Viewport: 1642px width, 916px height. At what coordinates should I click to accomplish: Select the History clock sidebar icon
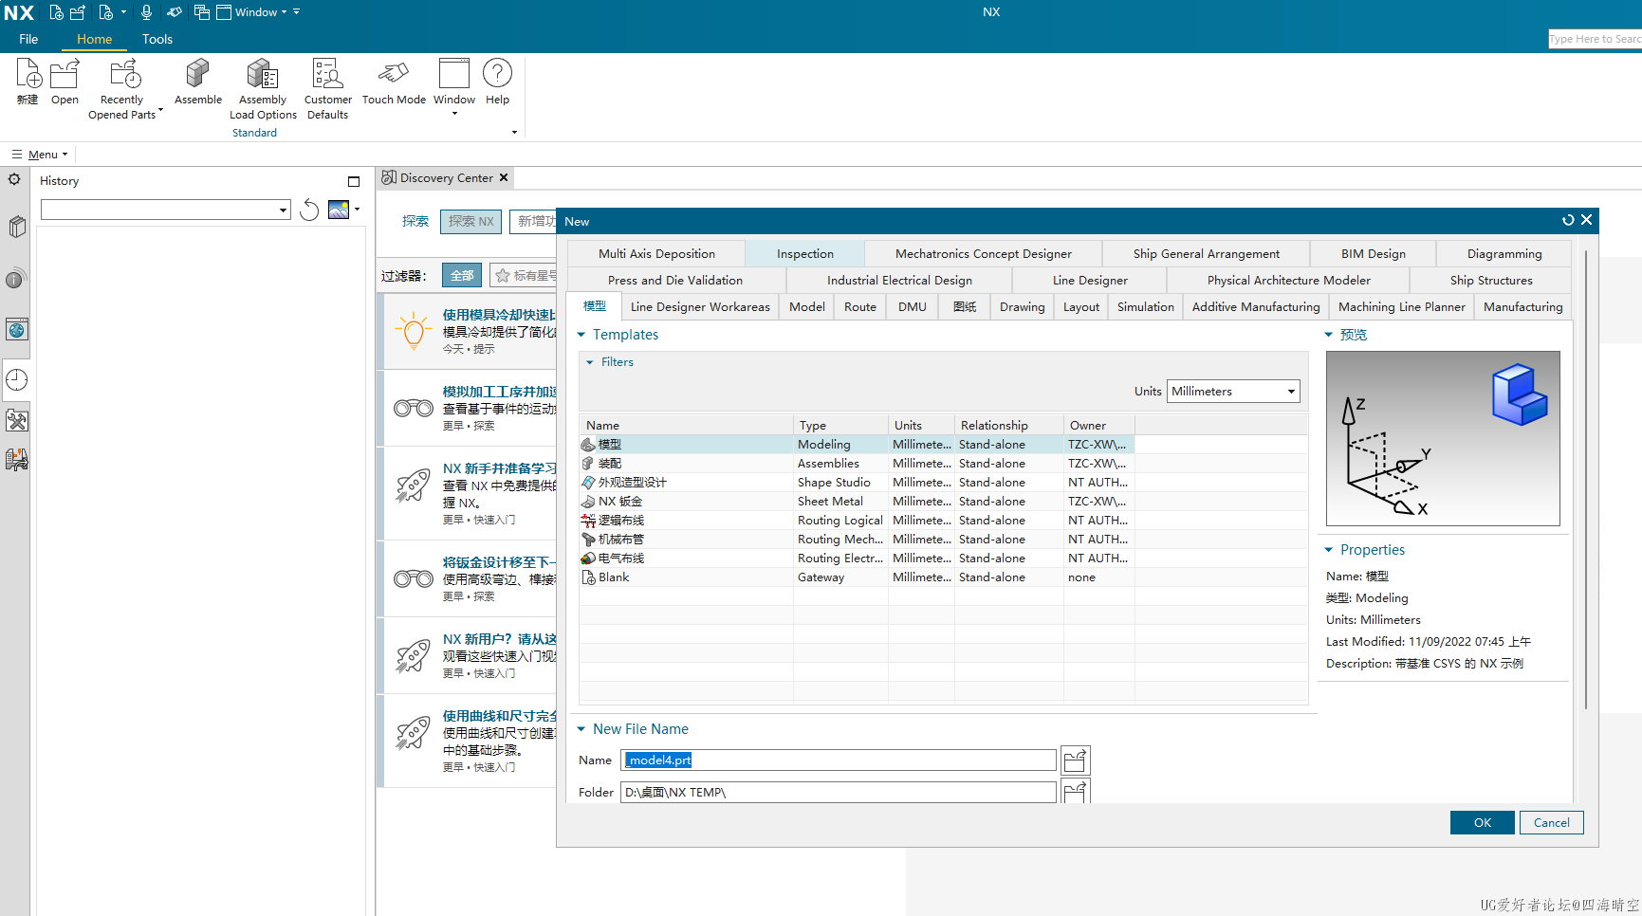click(16, 380)
